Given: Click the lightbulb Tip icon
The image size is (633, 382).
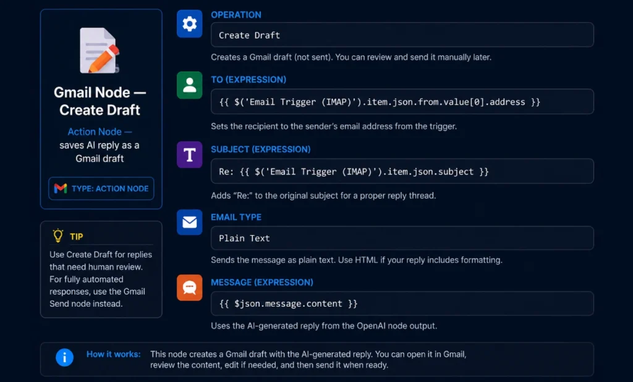Looking at the screenshot, I should 58,236.
